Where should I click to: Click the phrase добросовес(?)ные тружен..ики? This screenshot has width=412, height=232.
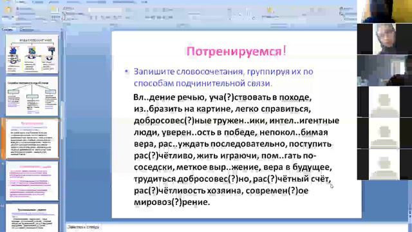point(200,121)
